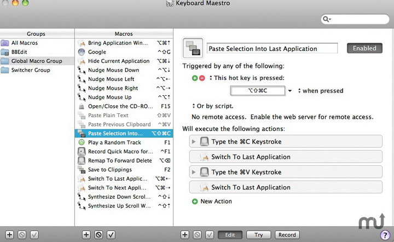The height and width of the screenshot is (242, 394).
Task: Select All Macros group
Action: click(x=37, y=43)
